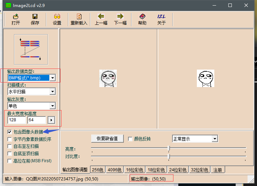
Task: Enable 自右至左扫描 checkbox
Action: tap(9, 146)
